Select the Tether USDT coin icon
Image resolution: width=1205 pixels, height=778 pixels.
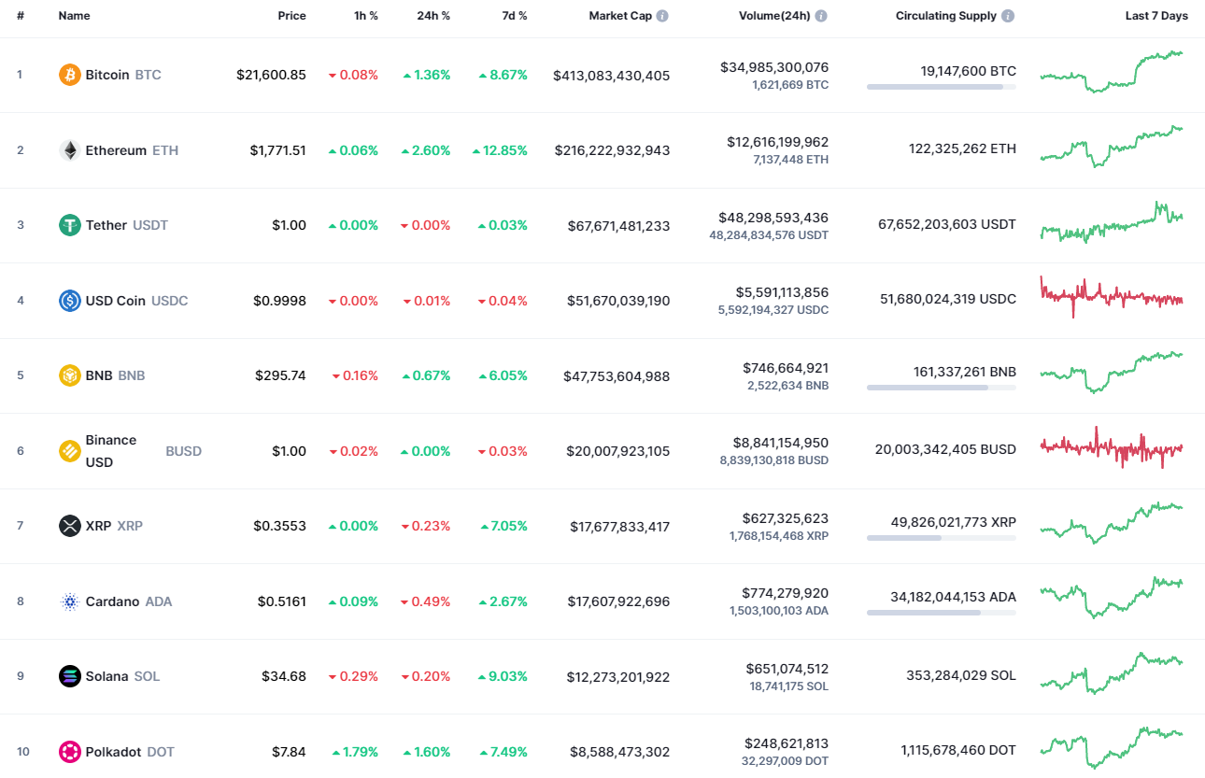click(69, 225)
